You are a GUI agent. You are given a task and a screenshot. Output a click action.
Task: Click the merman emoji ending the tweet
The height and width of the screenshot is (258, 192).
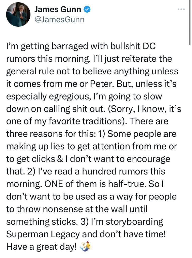tap(85, 246)
